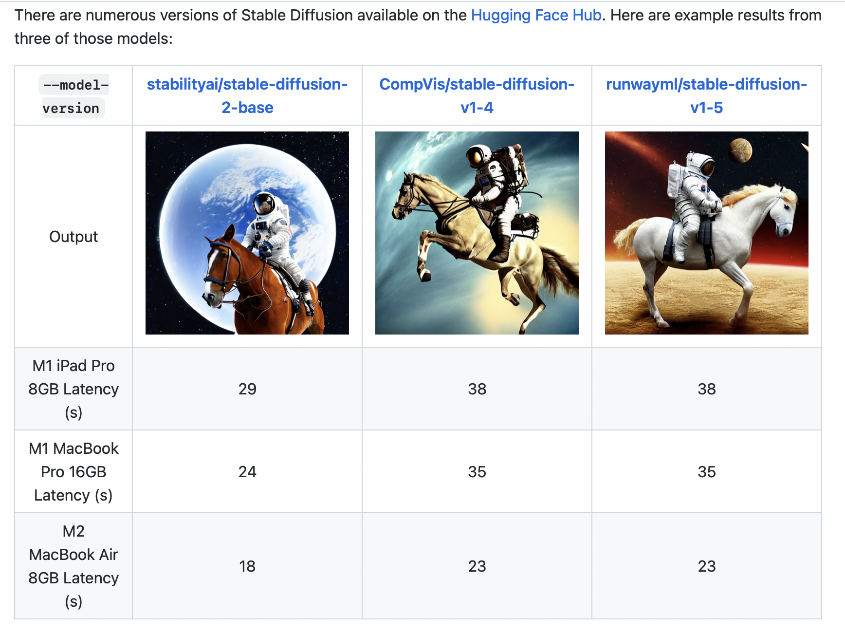Select the leaping tan horse output image
The width and height of the screenshot is (845, 634).
pyautogui.click(x=477, y=233)
